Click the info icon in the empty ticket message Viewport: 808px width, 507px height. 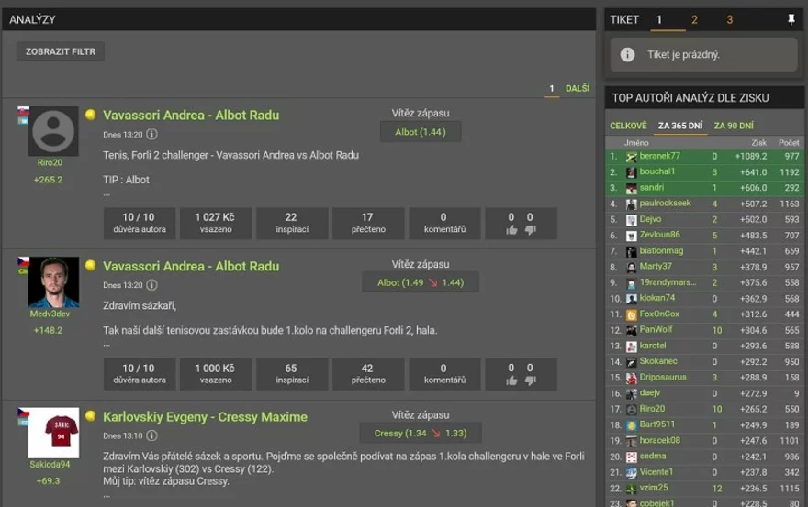click(x=627, y=55)
